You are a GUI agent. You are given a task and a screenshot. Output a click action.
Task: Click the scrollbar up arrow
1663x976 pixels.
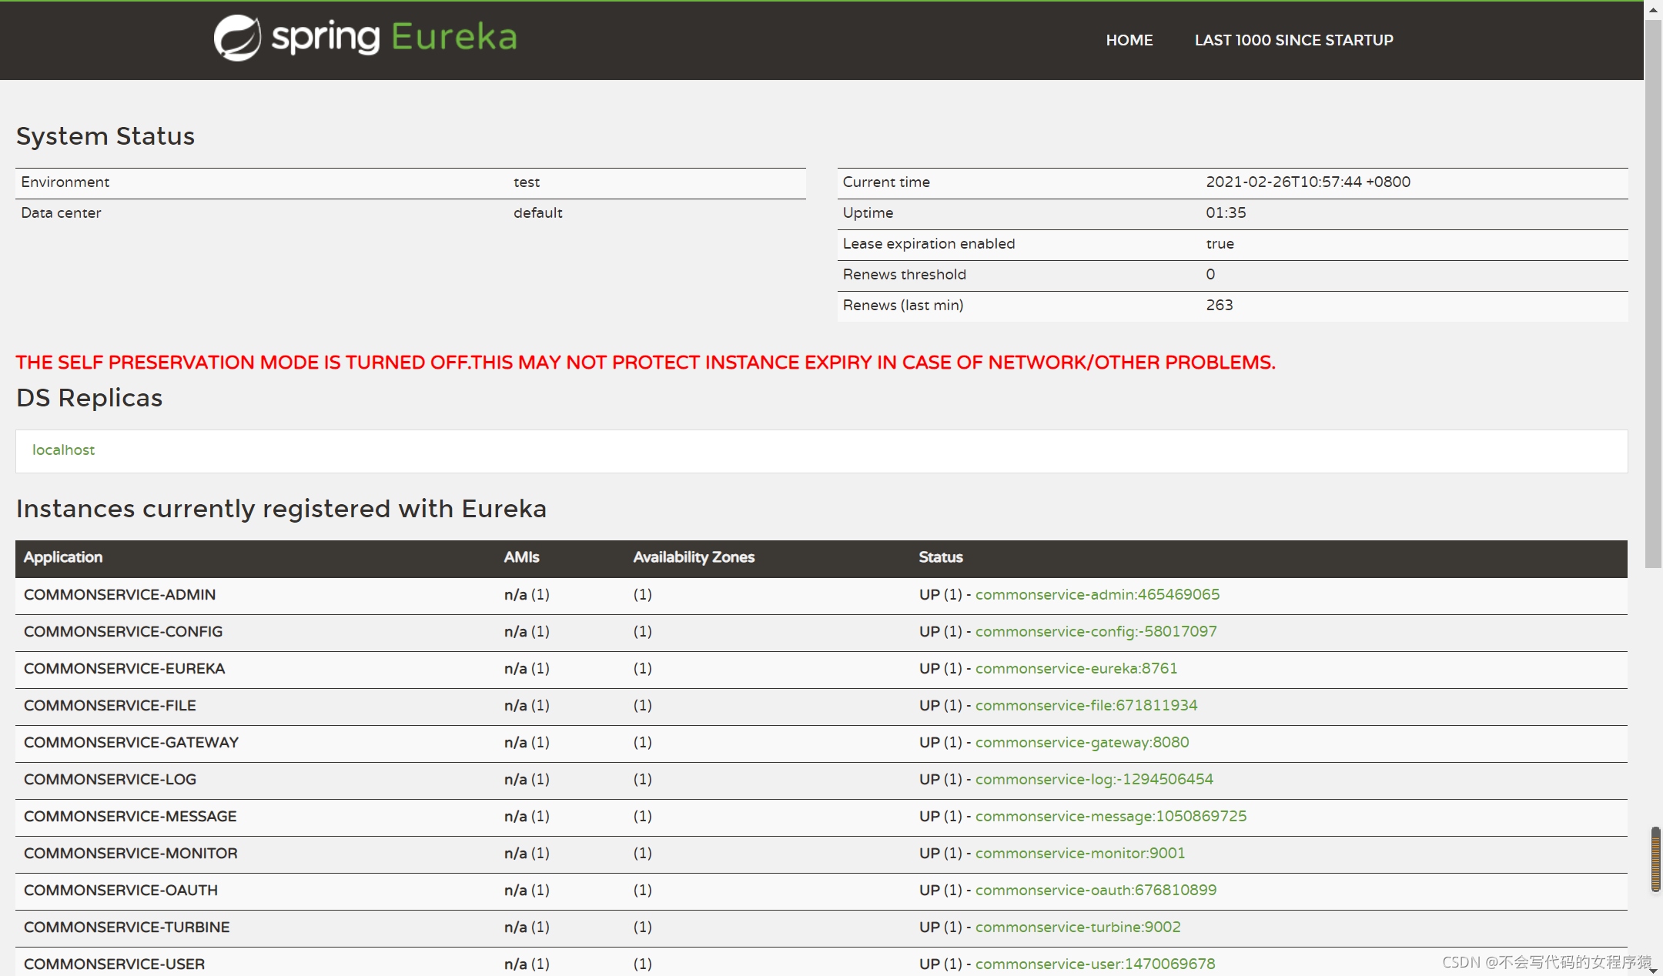(x=1653, y=9)
